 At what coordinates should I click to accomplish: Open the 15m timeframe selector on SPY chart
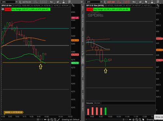134,2
